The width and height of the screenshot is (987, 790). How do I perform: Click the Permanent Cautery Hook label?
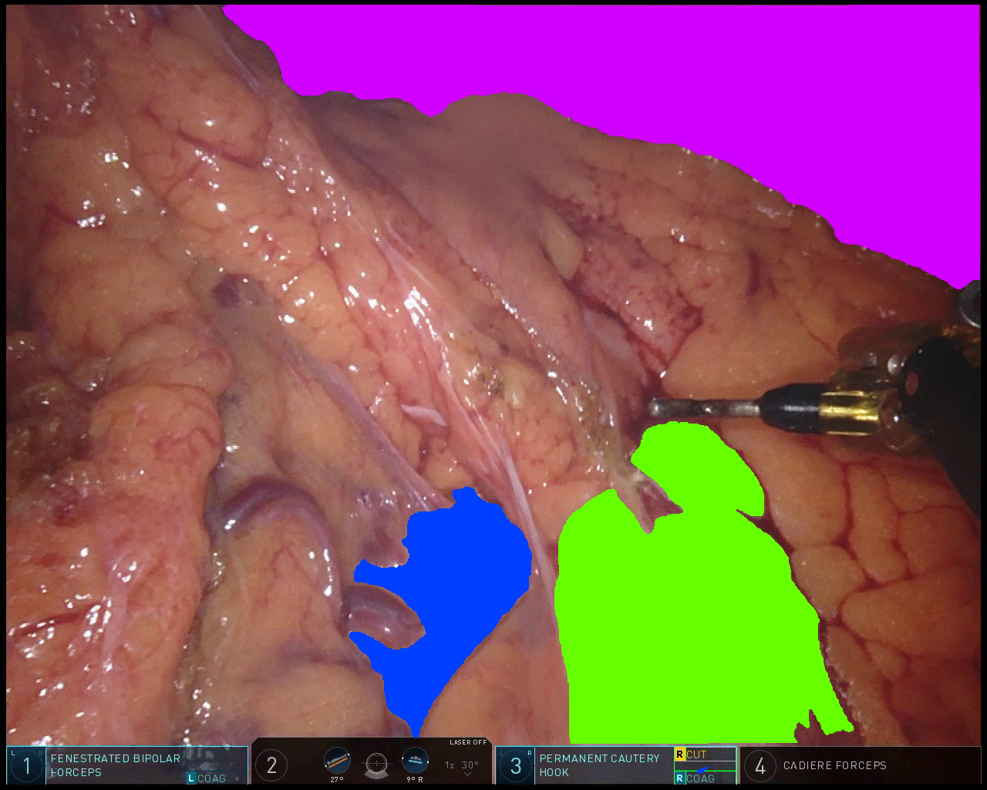click(599, 765)
